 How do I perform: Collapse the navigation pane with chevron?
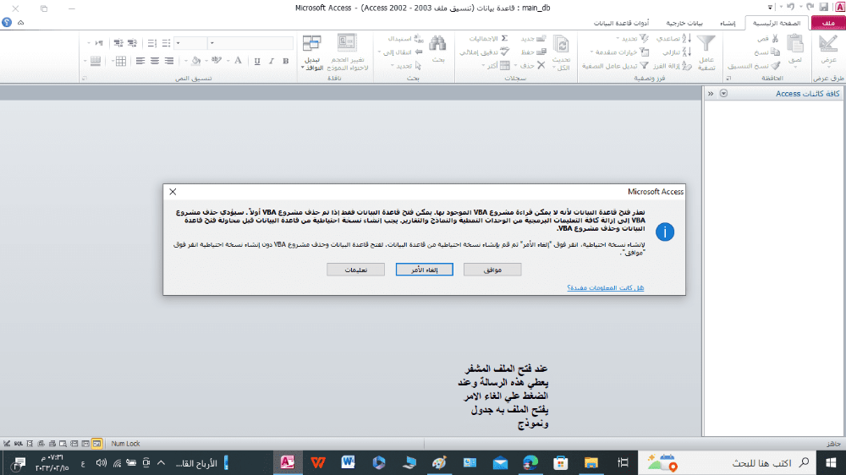point(711,94)
